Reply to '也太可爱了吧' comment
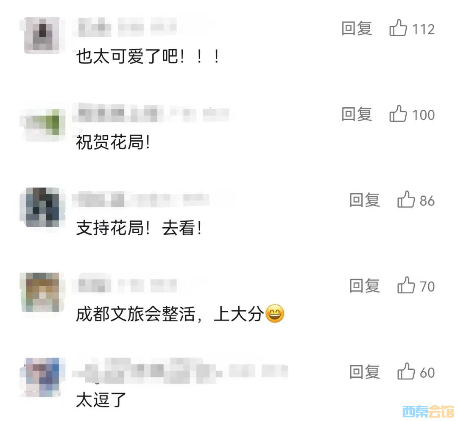 coord(357,28)
